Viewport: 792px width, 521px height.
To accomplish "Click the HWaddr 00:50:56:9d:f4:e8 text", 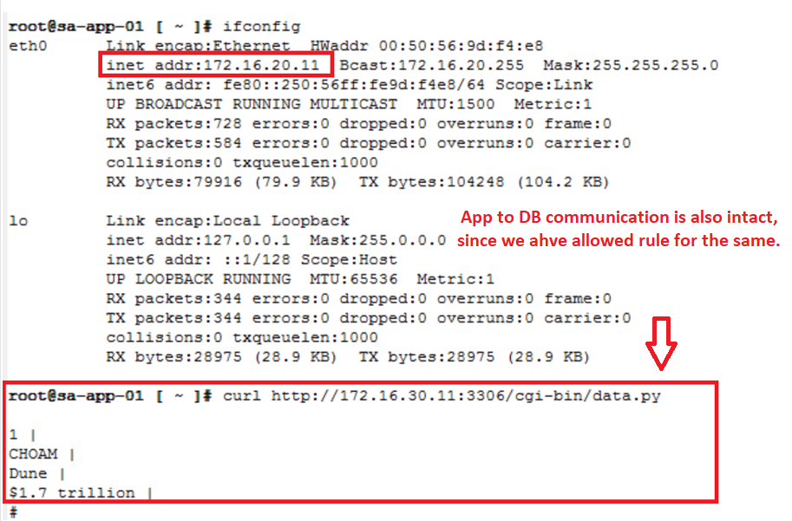I will 427,46.
